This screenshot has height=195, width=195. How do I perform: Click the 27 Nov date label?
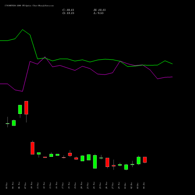click(x=113, y=186)
